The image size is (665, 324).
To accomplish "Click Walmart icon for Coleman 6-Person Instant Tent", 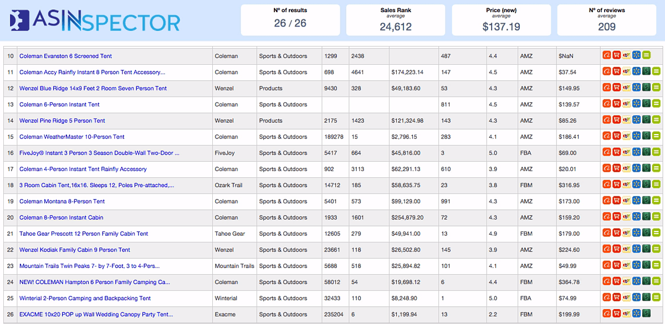I will [636, 104].
